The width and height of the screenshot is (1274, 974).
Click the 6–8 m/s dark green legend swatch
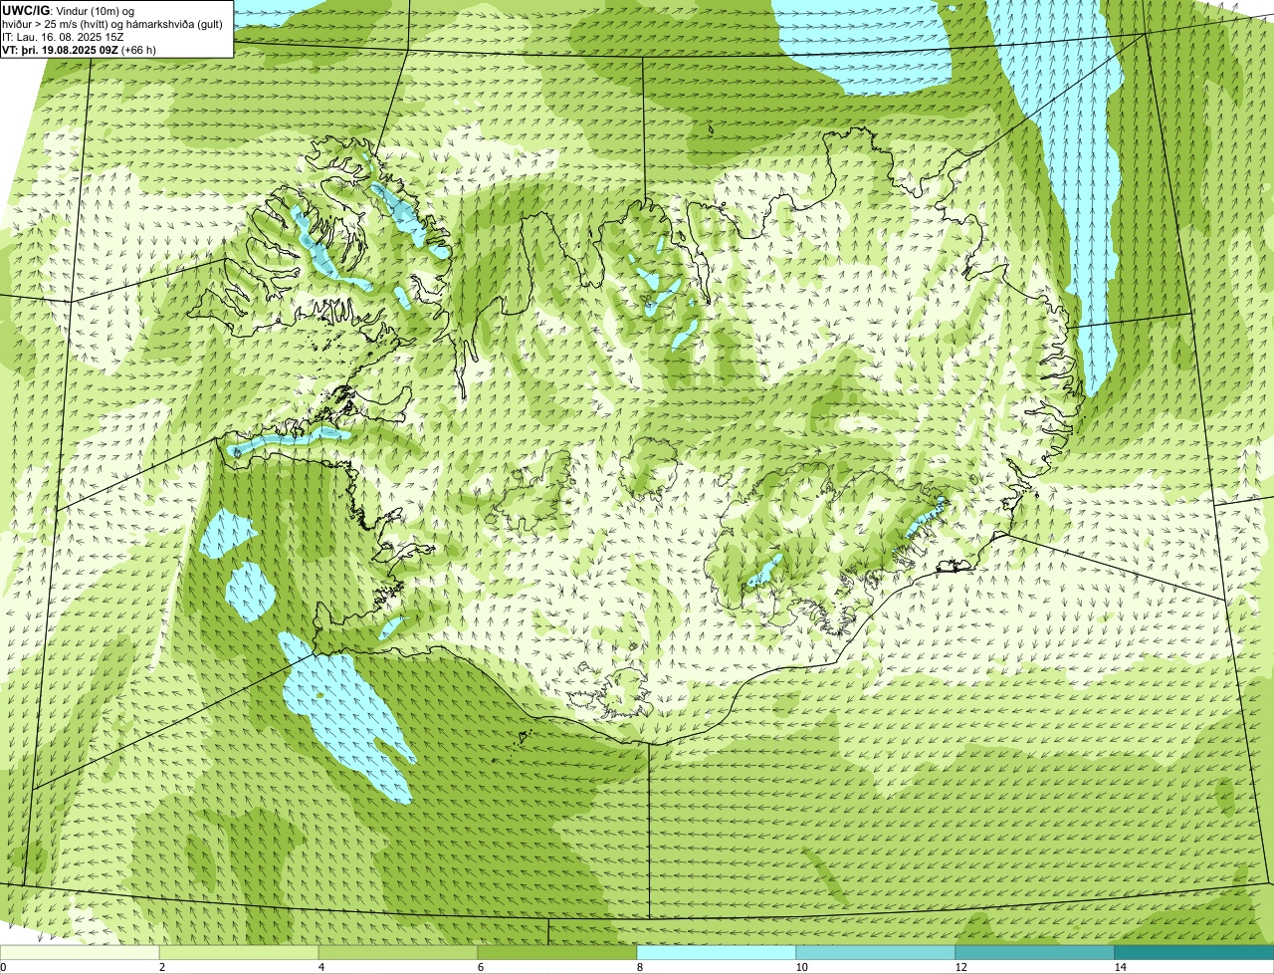click(x=557, y=952)
